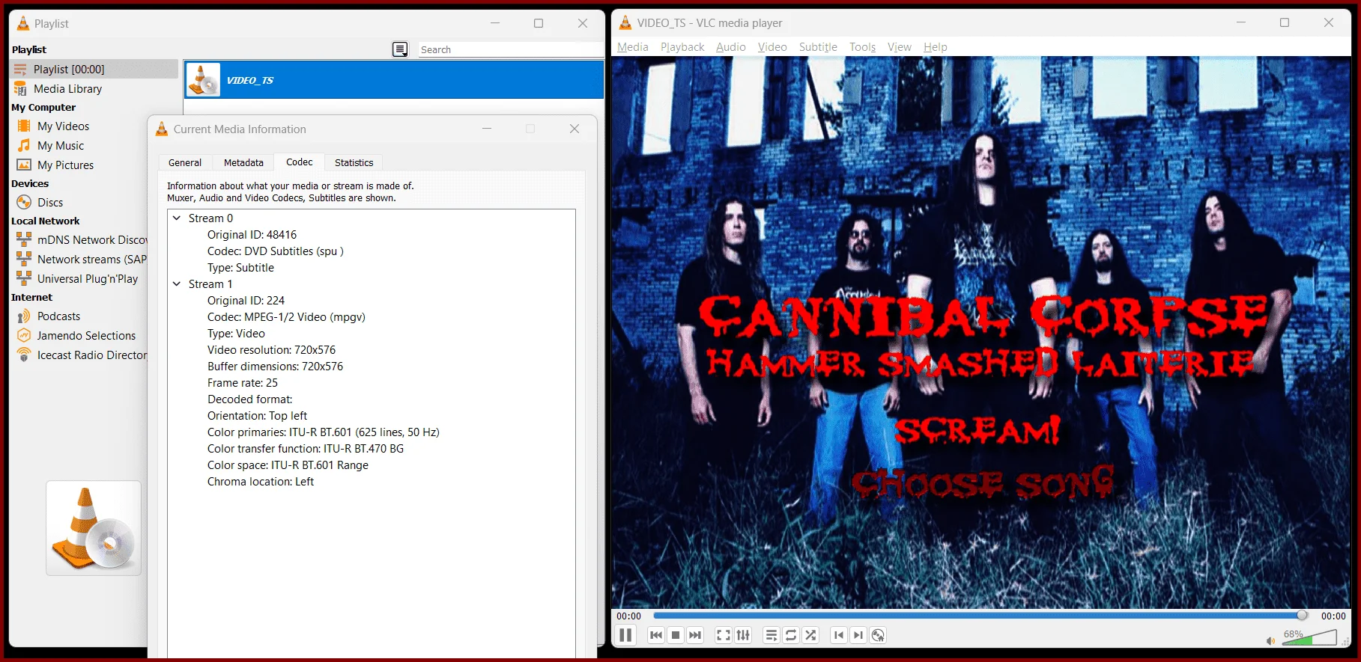Screen dimensions: 1361x662
Task: Open the View menu
Action: click(900, 46)
